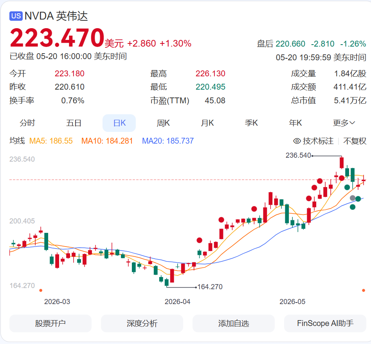Viewport: 371px width, 344px height.
Task: Click the 200.405 price axis label
Action: [x=22, y=221]
